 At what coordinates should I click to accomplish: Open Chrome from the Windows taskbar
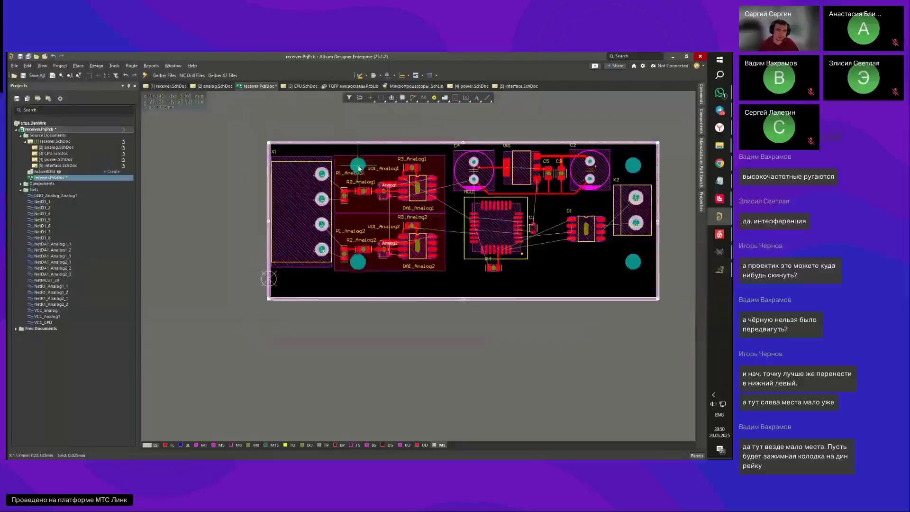719,163
